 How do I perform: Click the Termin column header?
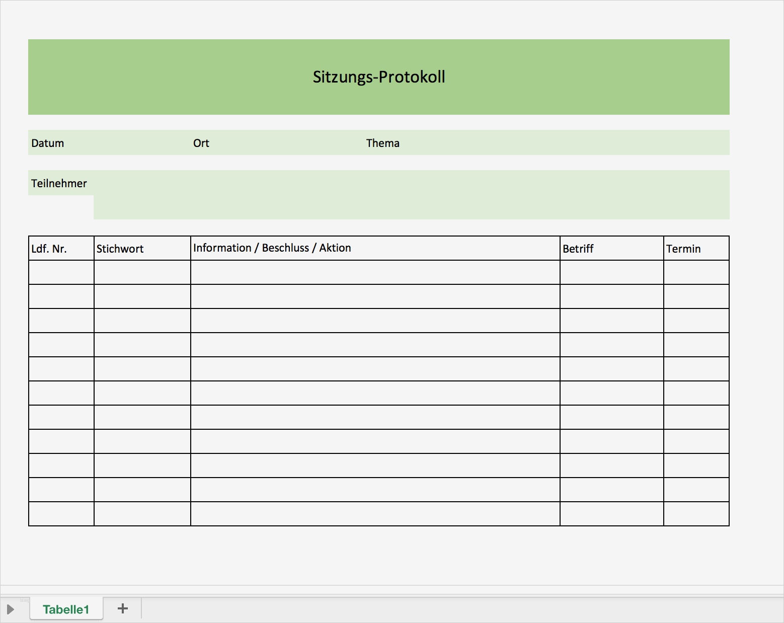(683, 248)
